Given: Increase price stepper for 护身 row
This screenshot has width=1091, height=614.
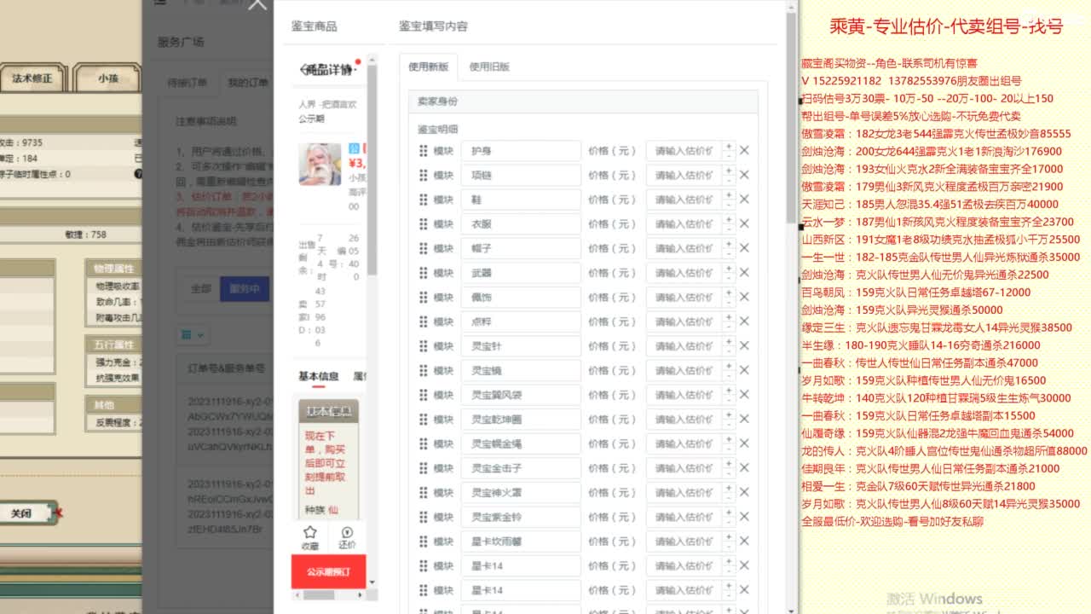Looking at the screenshot, I should click(x=728, y=146).
